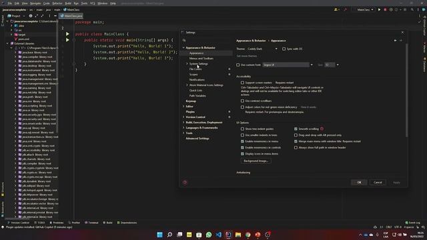
Task: Enable Show tree indent guides checkbox
Action: [242, 129]
